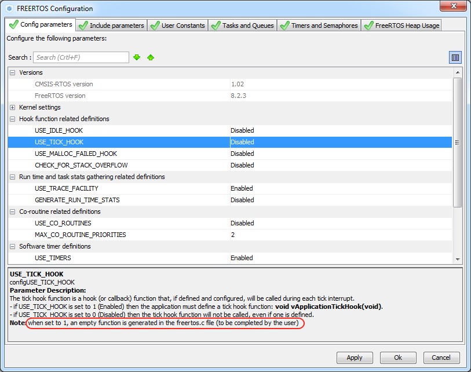Click the Versions section label

click(31, 72)
